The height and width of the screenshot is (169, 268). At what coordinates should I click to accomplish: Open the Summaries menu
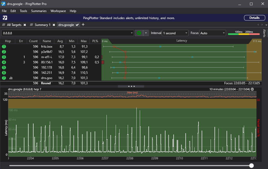(39, 11)
